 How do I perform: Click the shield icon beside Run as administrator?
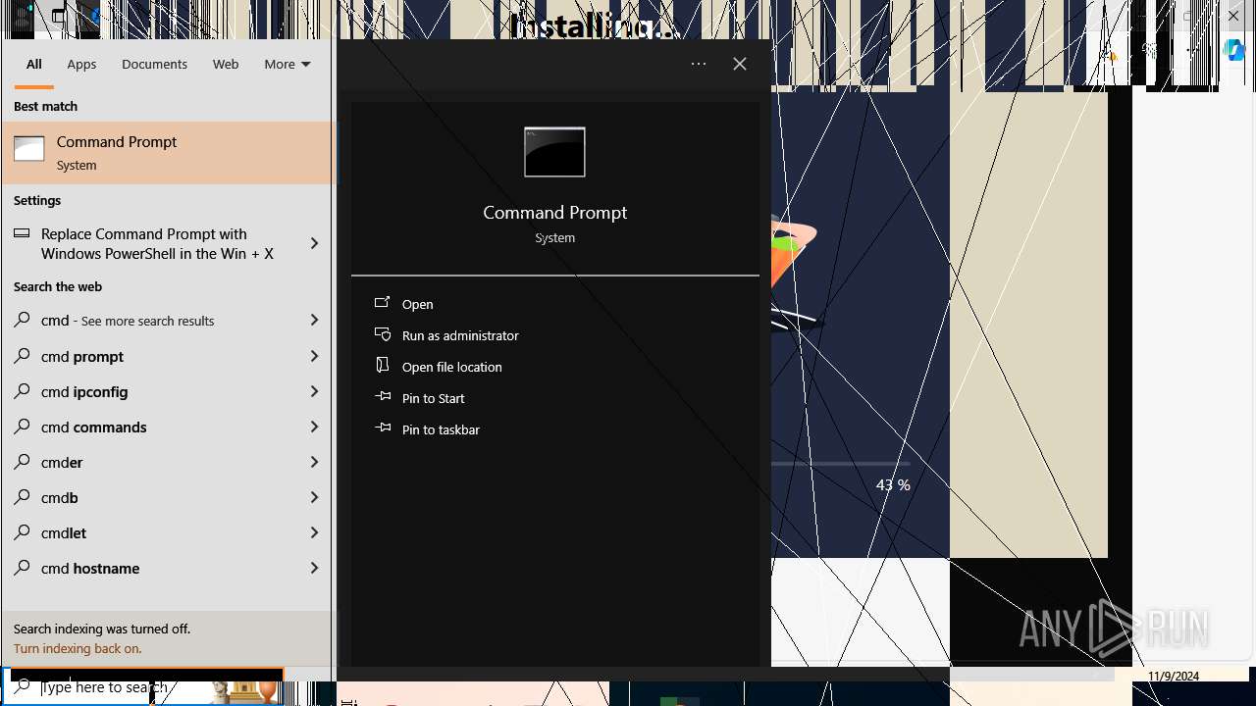click(383, 334)
